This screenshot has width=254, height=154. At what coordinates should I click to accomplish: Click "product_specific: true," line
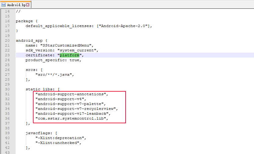click(x=53, y=60)
